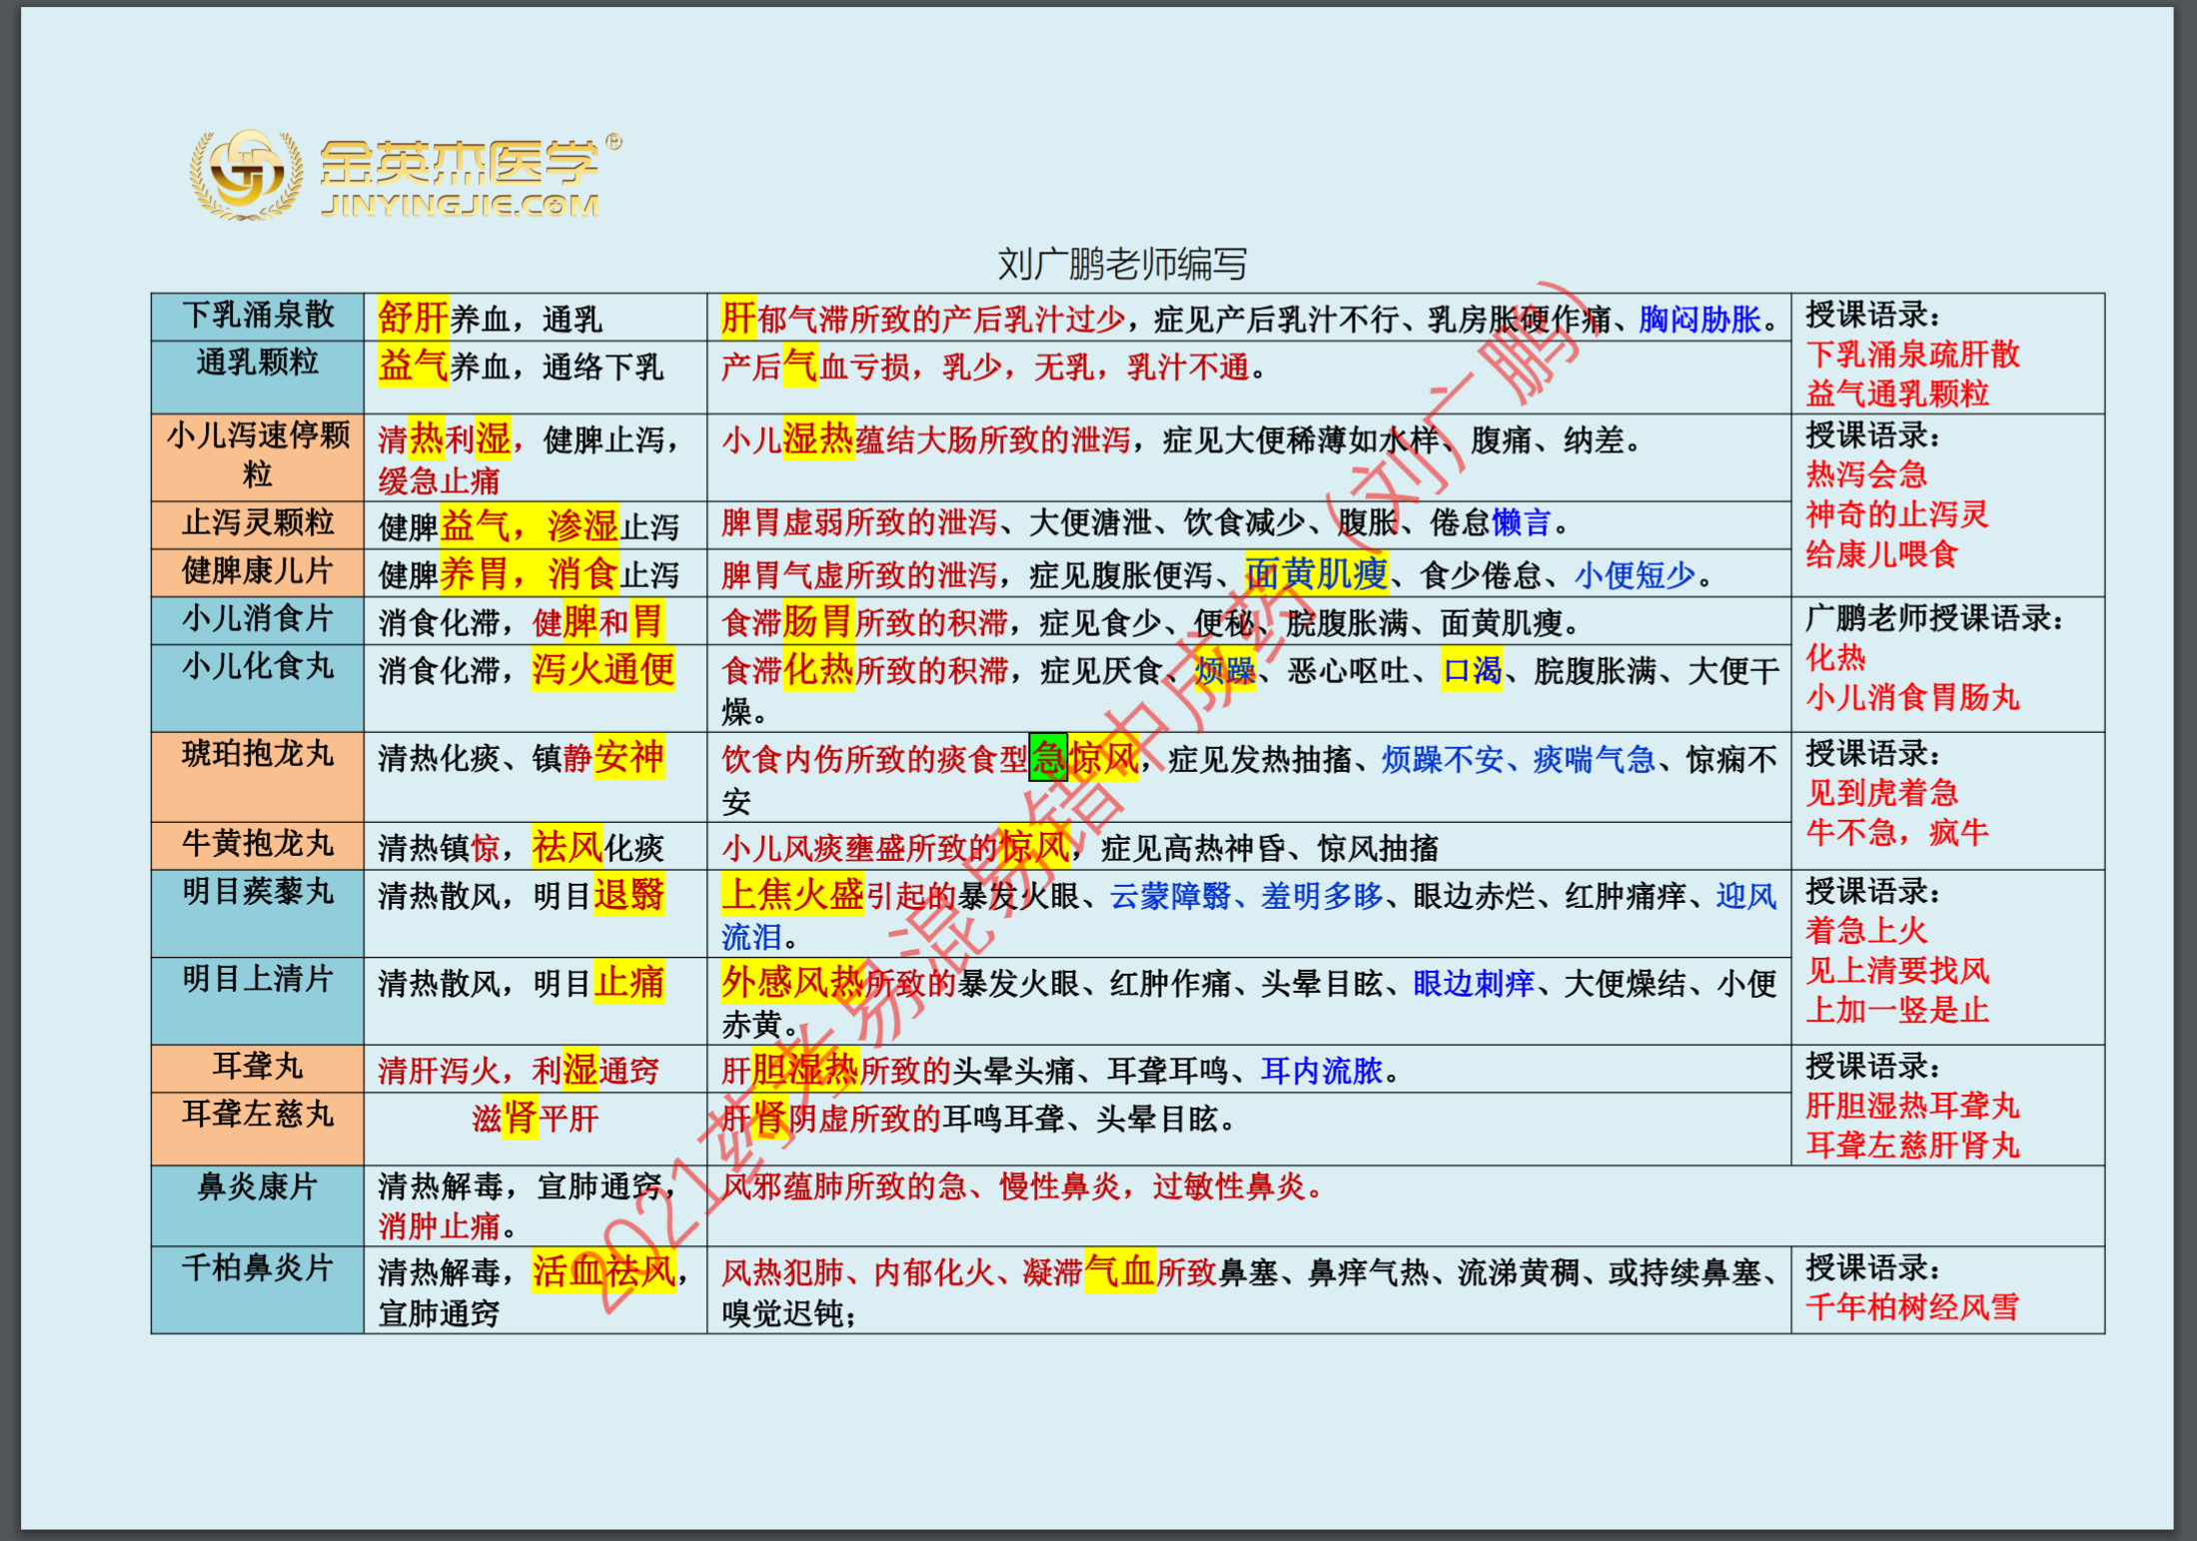Select the 通乳颗粒 name cell
Screen dimensions: 2197x1541
258,378
